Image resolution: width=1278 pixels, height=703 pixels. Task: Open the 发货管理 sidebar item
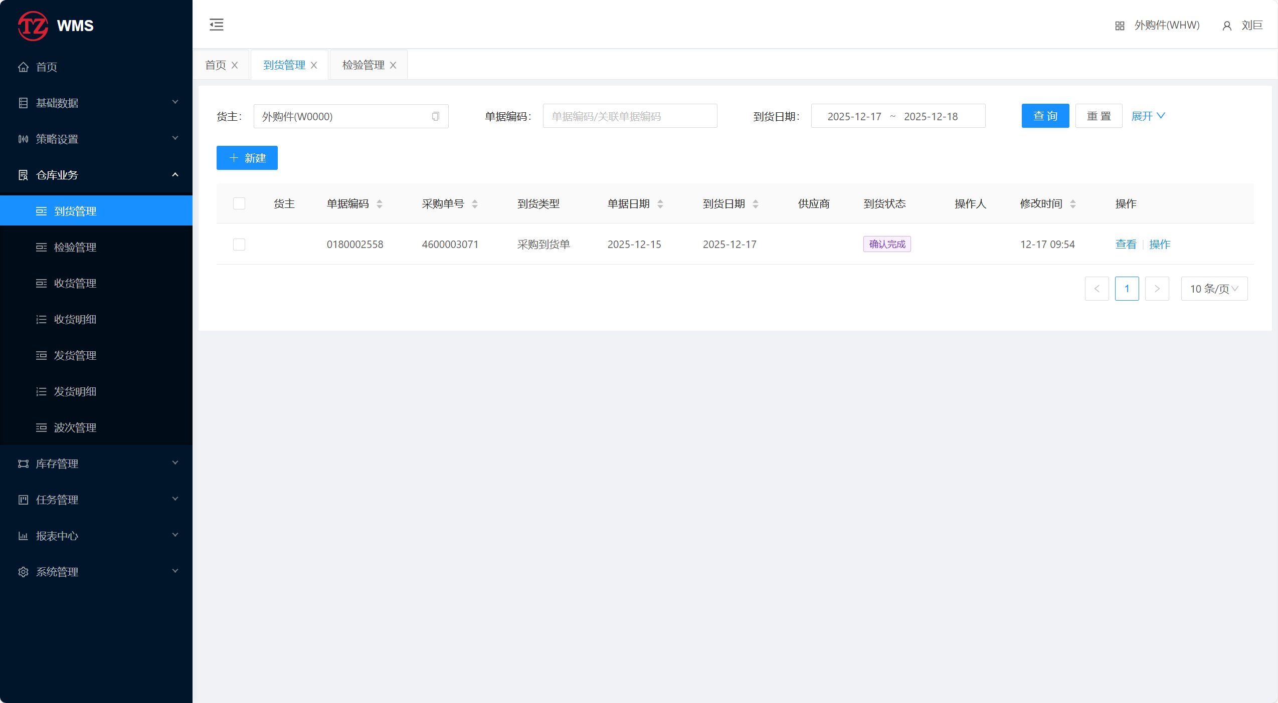tap(96, 355)
